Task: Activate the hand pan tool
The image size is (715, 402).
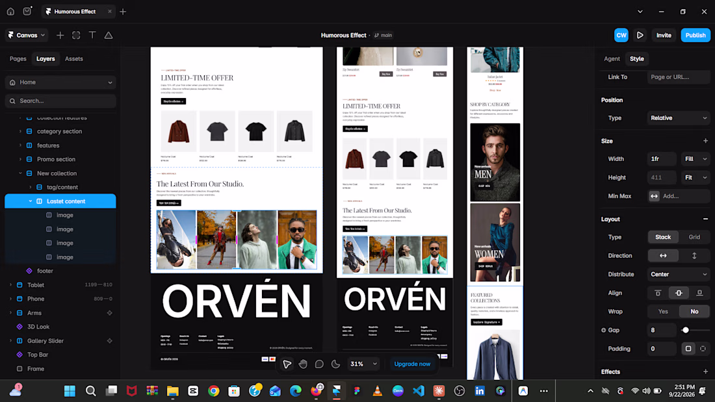Action: (x=304, y=364)
